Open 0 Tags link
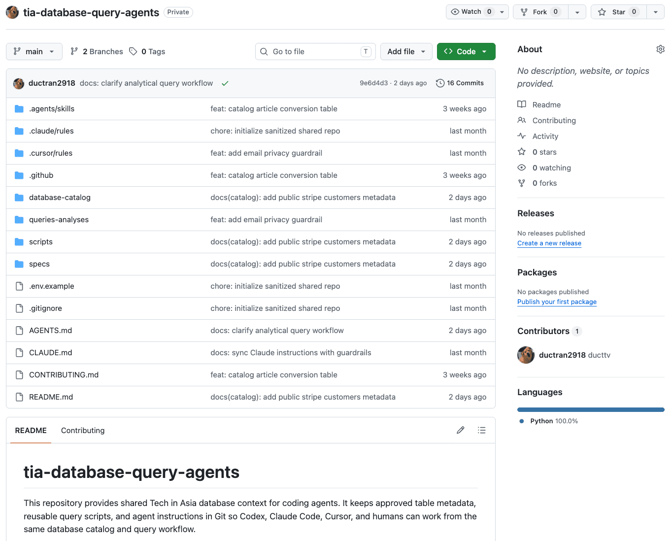672x541 pixels. (147, 51)
